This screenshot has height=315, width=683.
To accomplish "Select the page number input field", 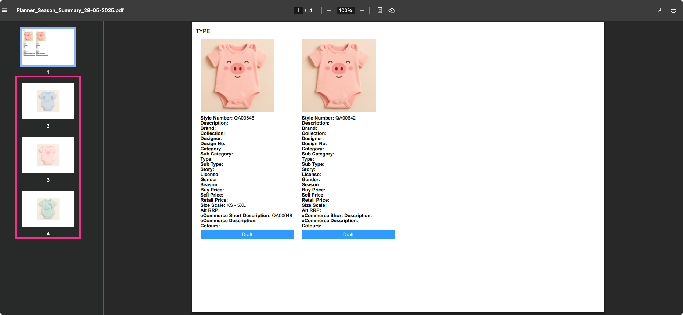I will tap(298, 10).
